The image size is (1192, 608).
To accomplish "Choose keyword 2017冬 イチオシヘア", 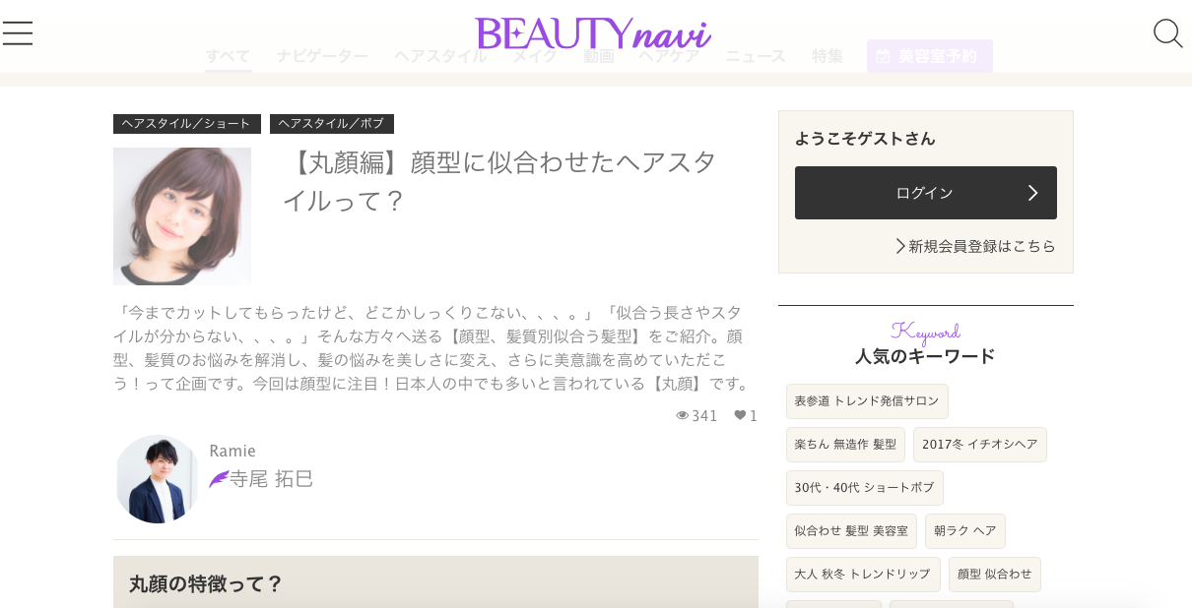I will point(979,445).
